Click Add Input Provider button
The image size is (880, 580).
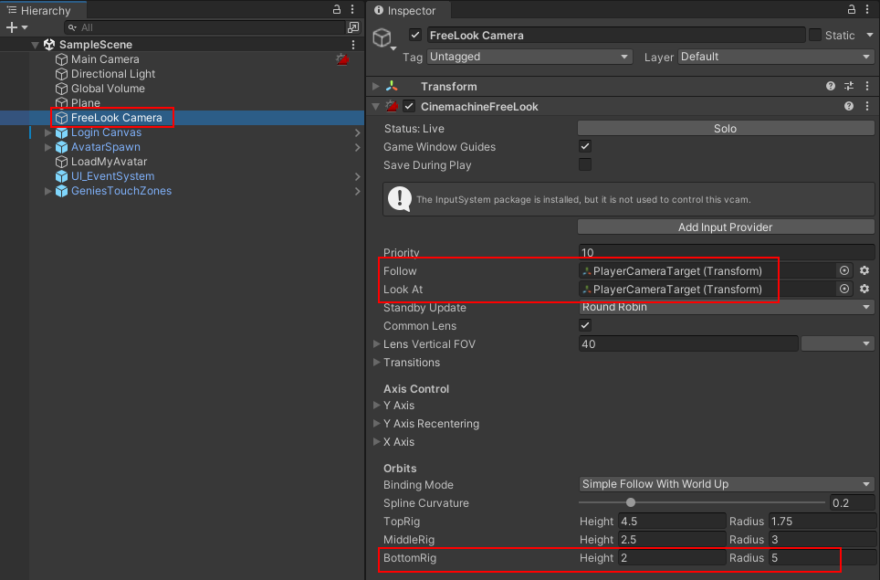pyautogui.click(x=726, y=227)
